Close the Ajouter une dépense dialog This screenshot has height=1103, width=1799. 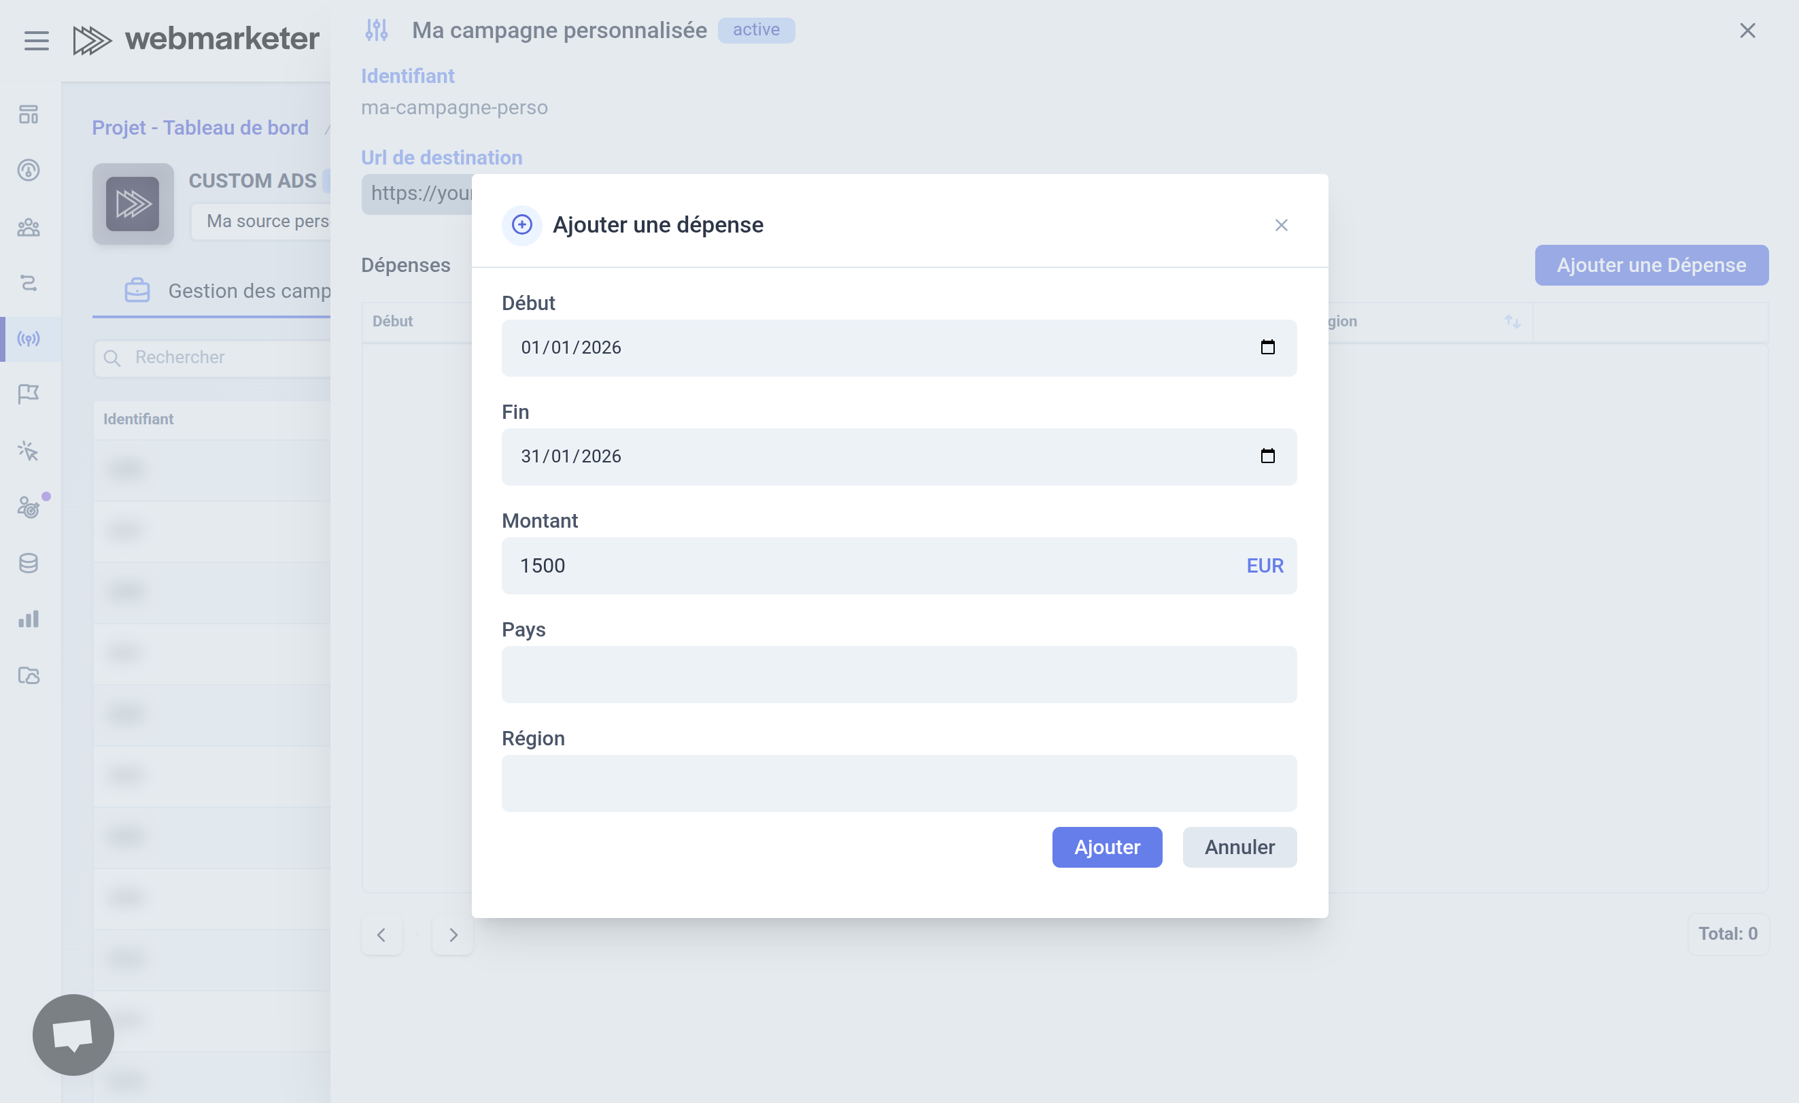[x=1281, y=225]
